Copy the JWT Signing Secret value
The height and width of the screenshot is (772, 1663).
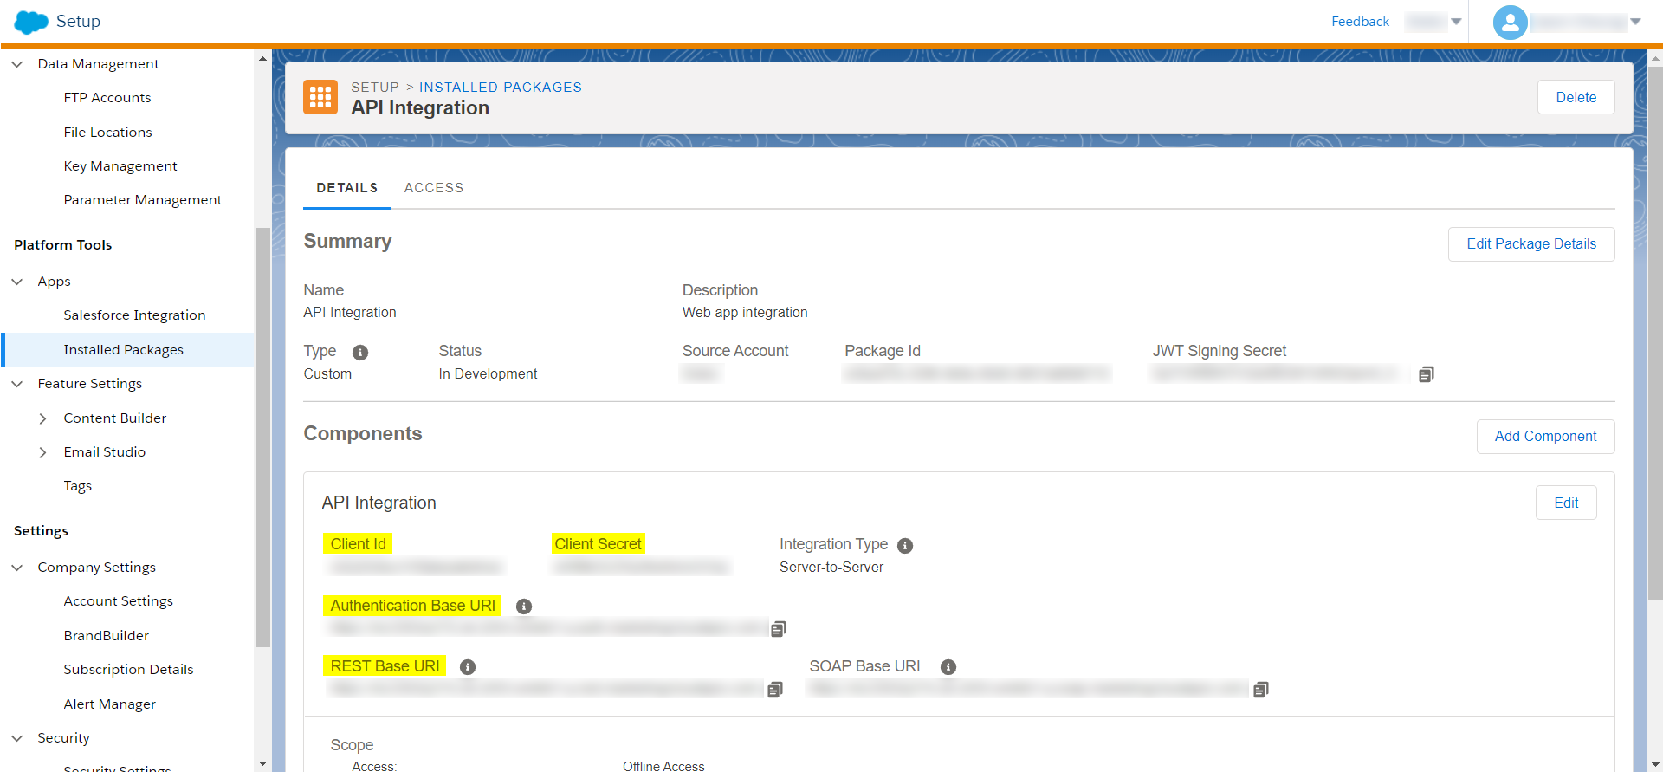click(1426, 374)
